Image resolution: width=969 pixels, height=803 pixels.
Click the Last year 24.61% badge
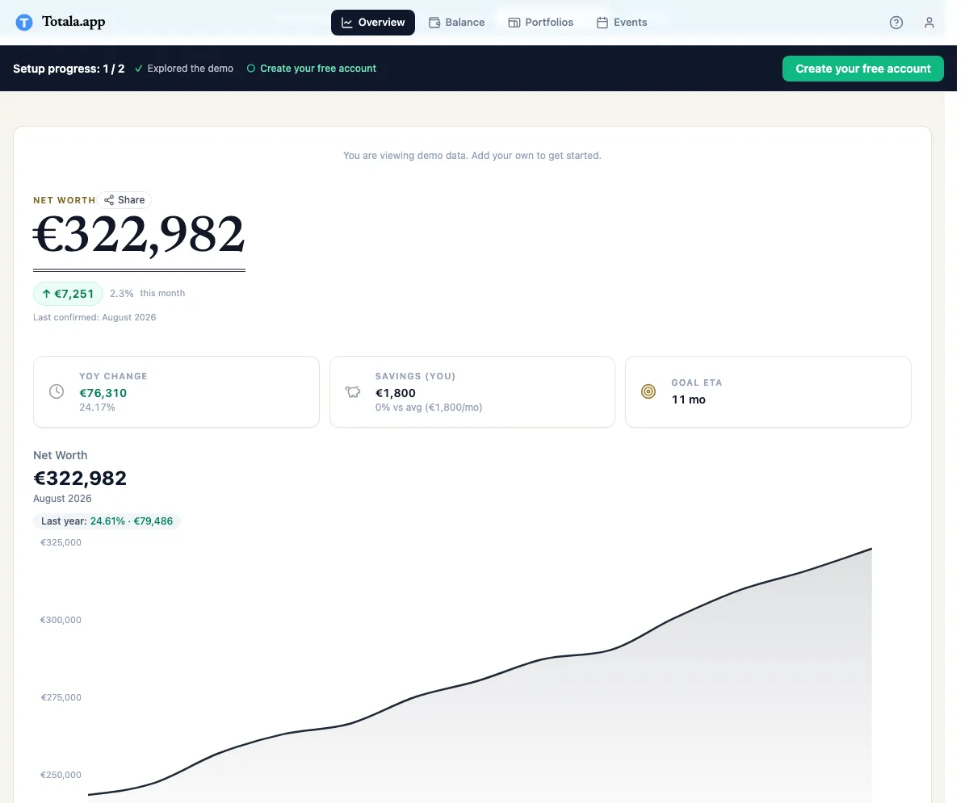pos(107,521)
